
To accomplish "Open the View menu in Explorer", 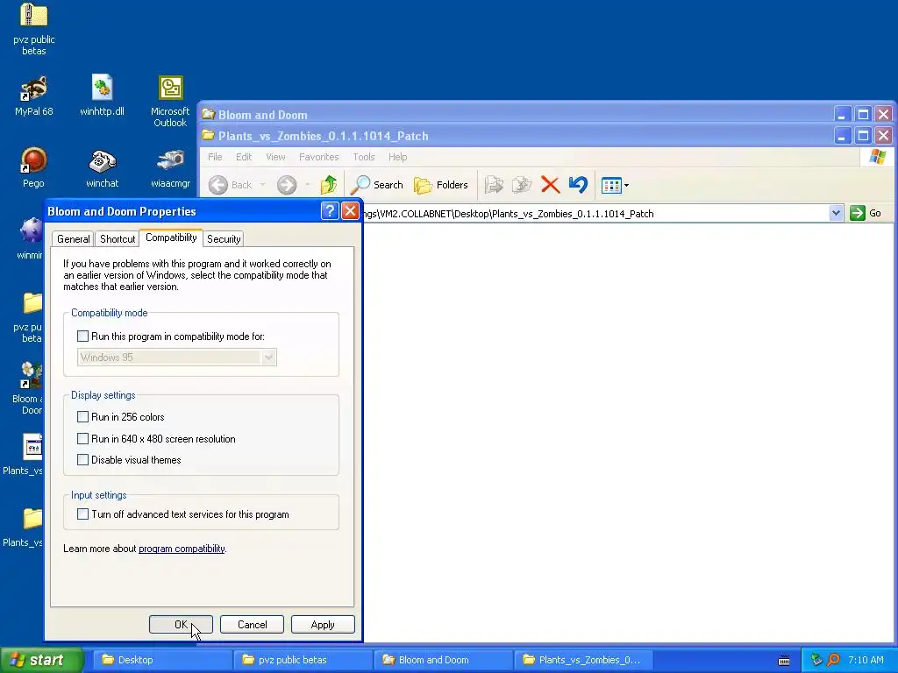I will 274,157.
